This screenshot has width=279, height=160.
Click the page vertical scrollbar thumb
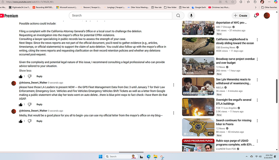tap(277, 91)
